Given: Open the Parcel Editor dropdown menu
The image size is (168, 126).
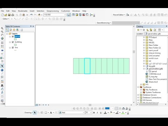Looking at the screenshot, I should [119, 15].
